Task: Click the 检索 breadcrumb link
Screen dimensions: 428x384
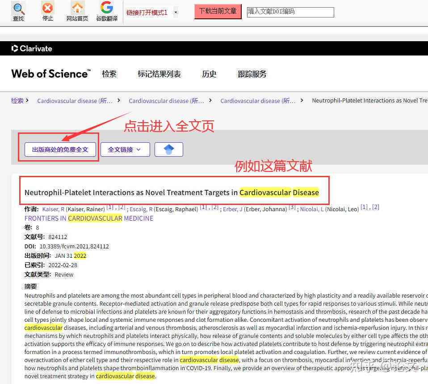Action: [17, 101]
